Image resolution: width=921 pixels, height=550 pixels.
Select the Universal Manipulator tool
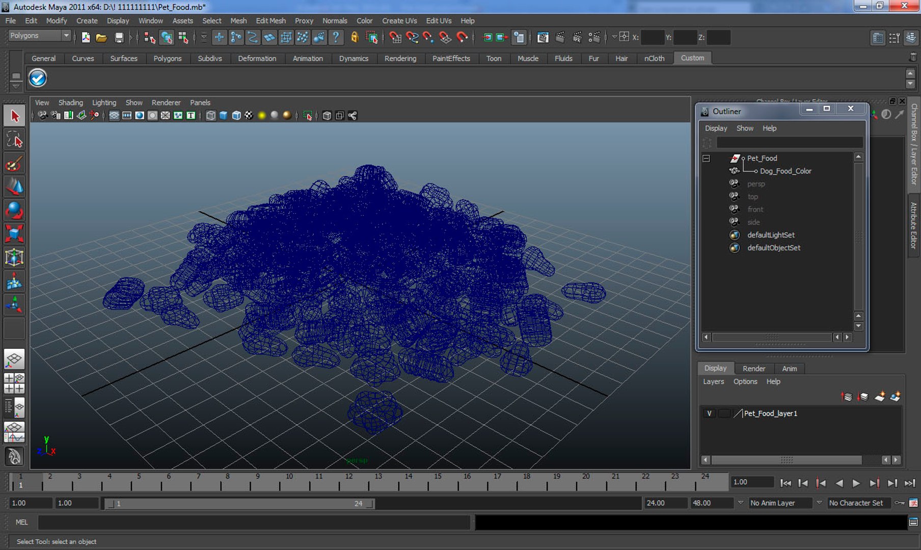click(x=14, y=258)
